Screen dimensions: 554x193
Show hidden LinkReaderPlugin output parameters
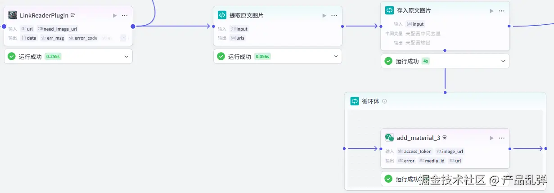pos(123,38)
